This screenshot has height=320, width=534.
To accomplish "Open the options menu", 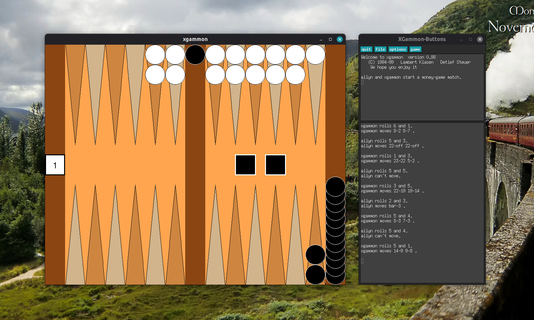I will tap(397, 49).
